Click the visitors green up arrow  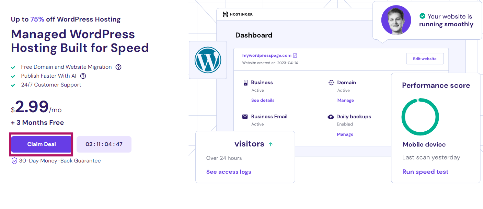[x=271, y=144]
